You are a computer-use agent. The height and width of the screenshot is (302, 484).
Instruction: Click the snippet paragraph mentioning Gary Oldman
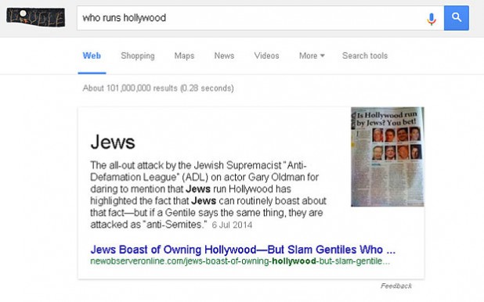click(x=208, y=195)
